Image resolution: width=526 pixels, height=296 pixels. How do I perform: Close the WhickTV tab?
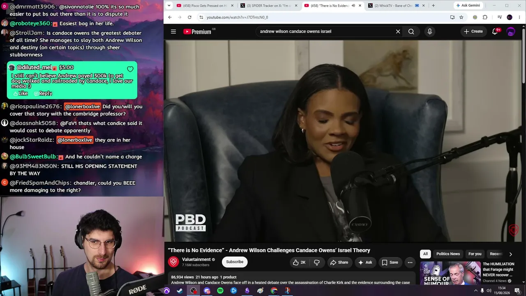(x=423, y=6)
